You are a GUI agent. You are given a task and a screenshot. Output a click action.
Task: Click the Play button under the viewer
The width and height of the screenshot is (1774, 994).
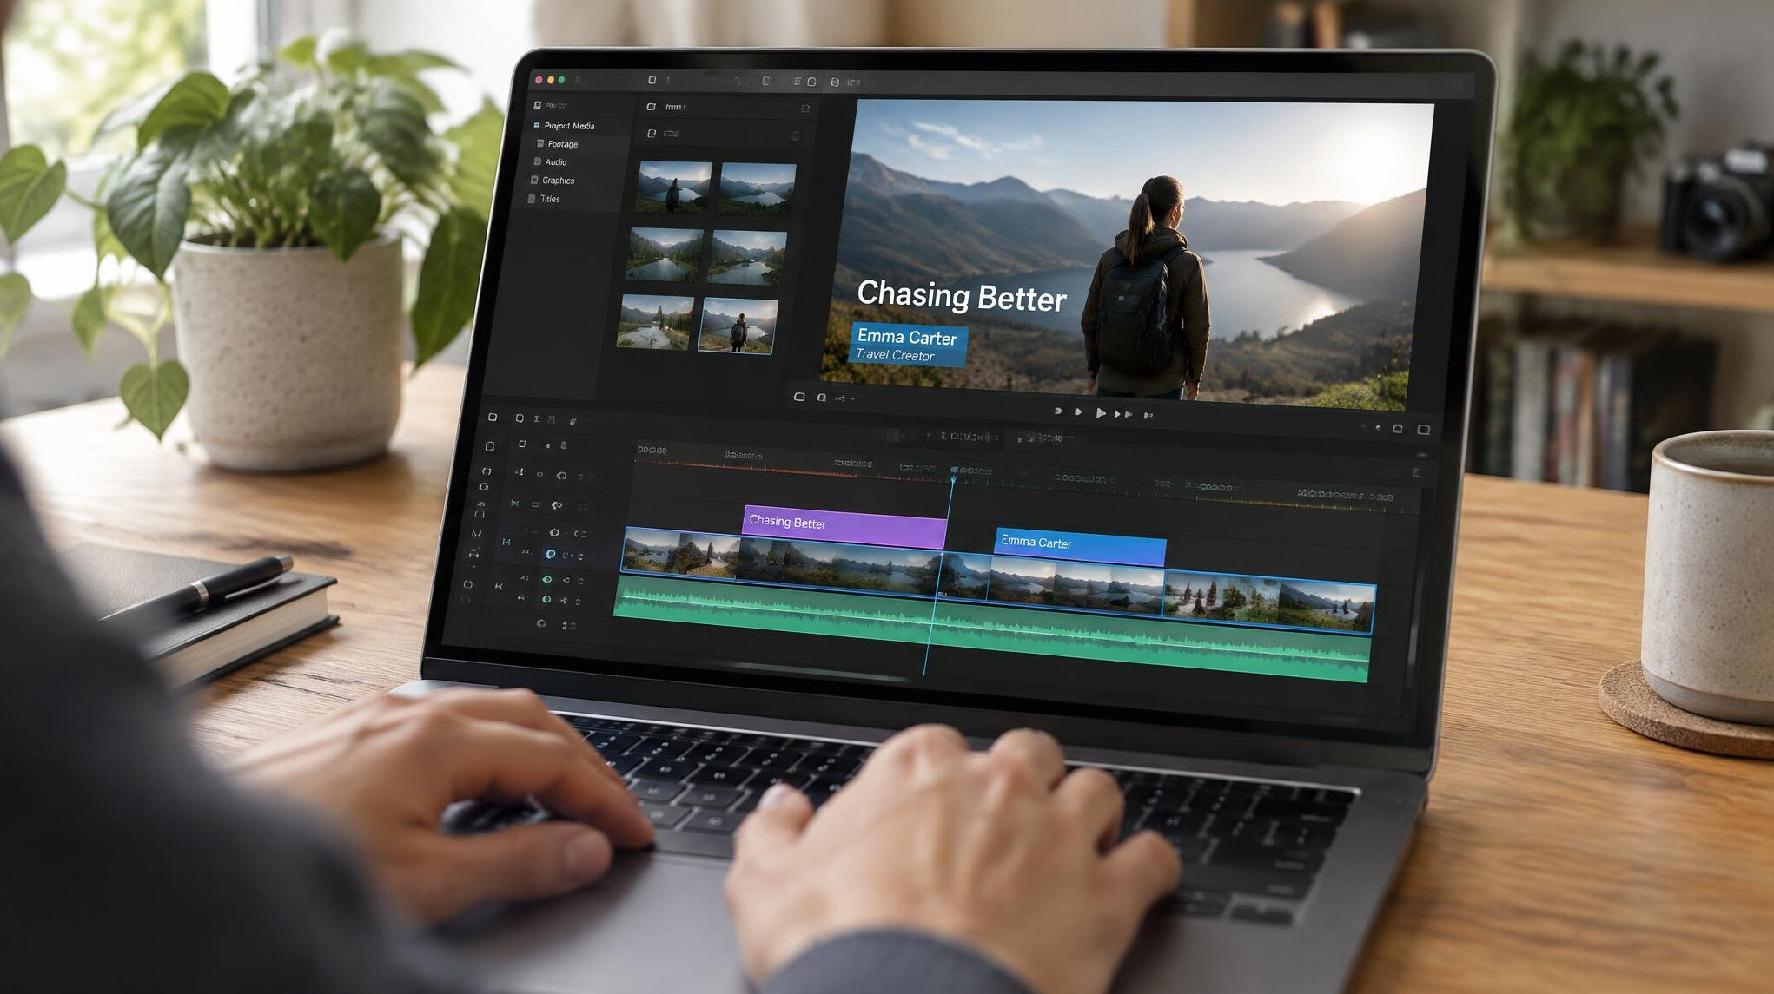pos(1101,413)
